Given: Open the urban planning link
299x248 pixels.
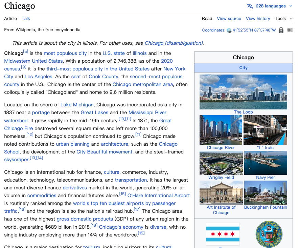Looking at the screenshot, I should pos(73,144).
